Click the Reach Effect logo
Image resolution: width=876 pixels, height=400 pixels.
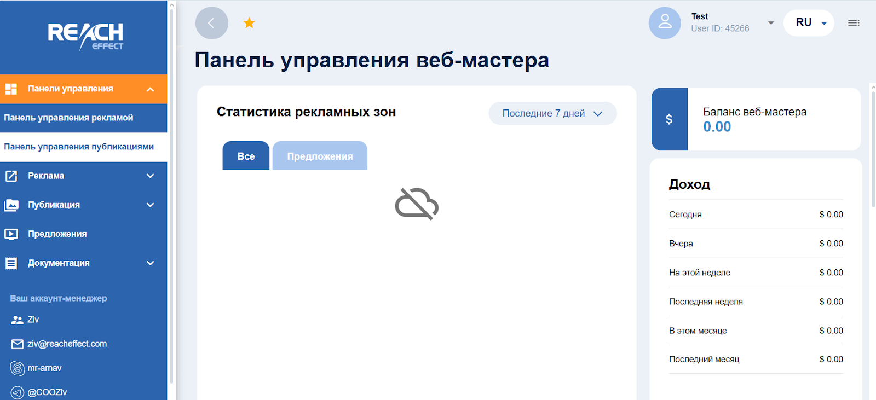[x=85, y=36]
